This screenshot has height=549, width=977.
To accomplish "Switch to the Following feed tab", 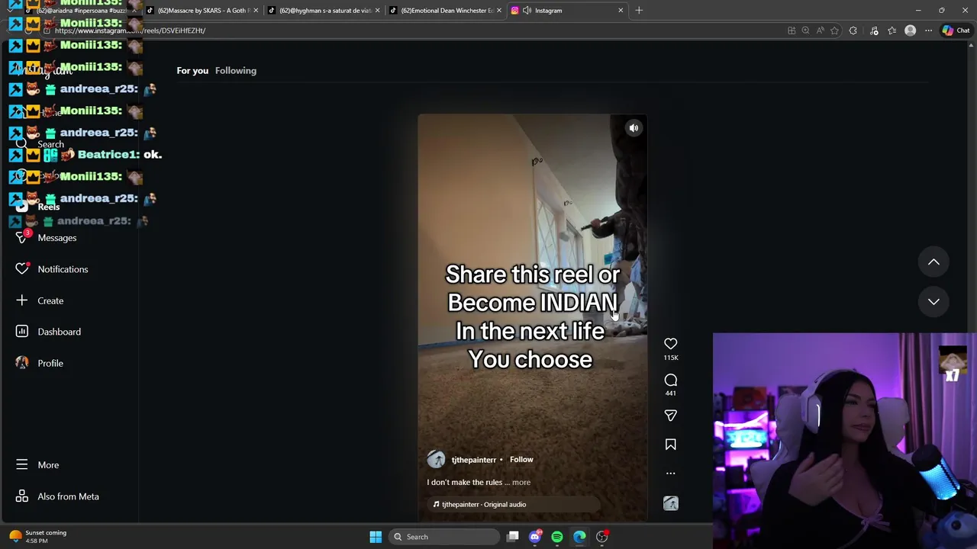I will 236,70.
